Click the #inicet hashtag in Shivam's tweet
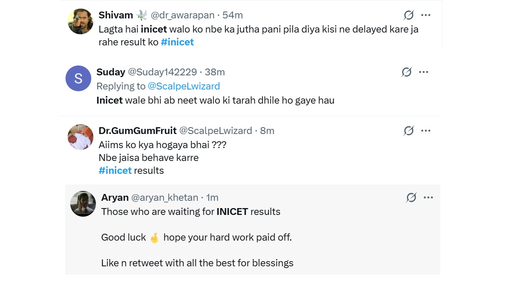514x289 pixels. point(177,42)
